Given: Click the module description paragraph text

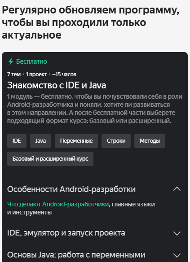Looking at the screenshot, I should (95, 109).
